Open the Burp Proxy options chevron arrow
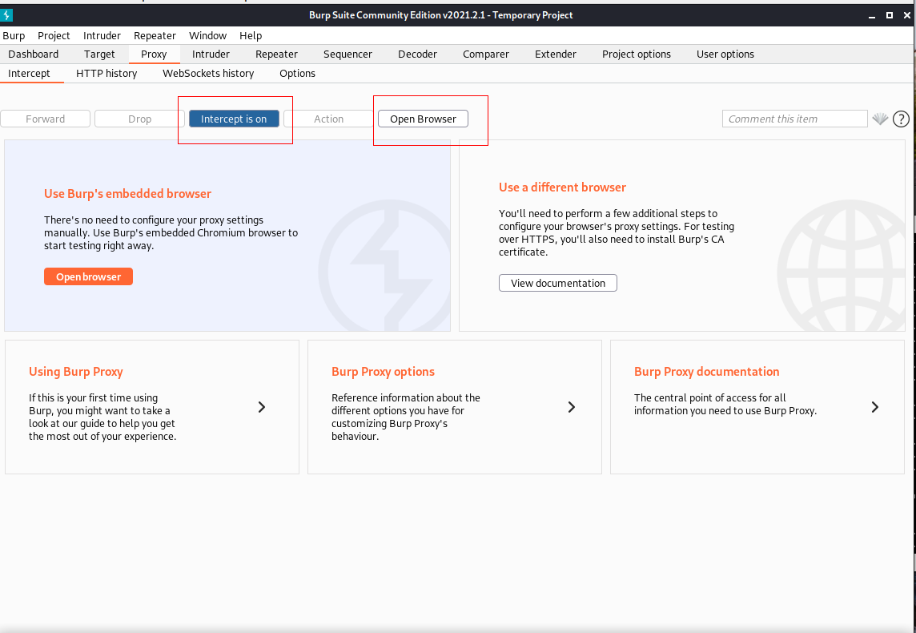Viewport: 916px width, 633px height. (x=572, y=407)
